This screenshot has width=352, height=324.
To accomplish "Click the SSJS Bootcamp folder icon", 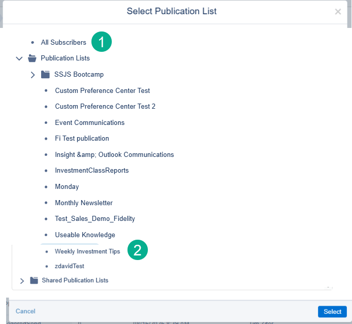I will point(45,75).
